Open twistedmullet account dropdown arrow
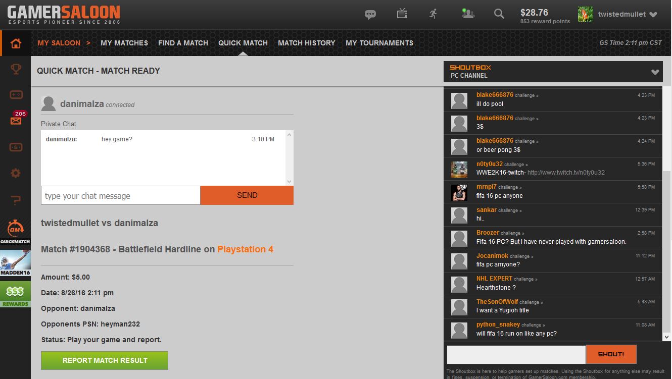Screen dimensions: 672x379 pos(653,15)
